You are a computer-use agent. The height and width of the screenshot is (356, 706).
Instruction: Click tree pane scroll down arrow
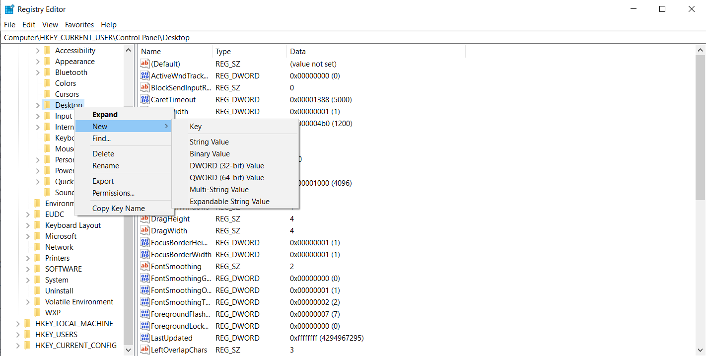pyautogui.click(x=129, y=350)
